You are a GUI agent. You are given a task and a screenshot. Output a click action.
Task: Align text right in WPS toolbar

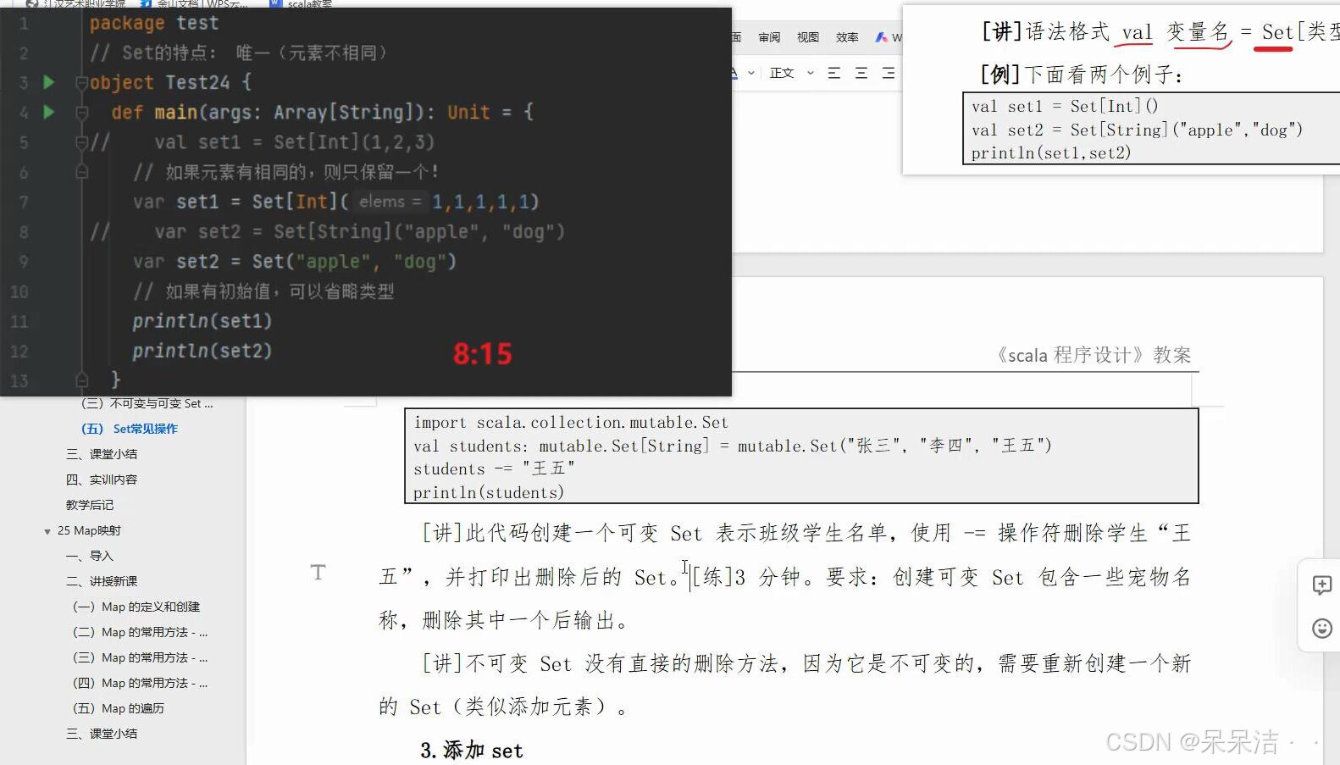point(888,73)
